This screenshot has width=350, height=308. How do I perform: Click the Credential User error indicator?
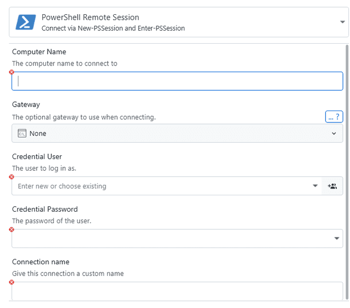coord(11,177)
